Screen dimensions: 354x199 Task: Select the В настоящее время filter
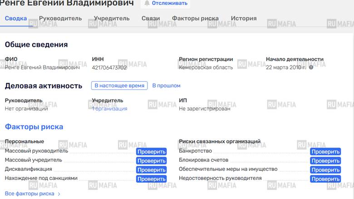[x=119, y=85]
